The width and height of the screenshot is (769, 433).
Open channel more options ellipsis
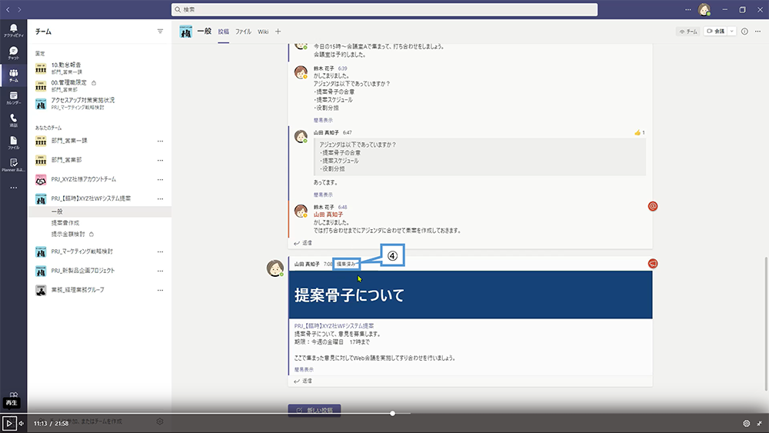pos(757,32)
